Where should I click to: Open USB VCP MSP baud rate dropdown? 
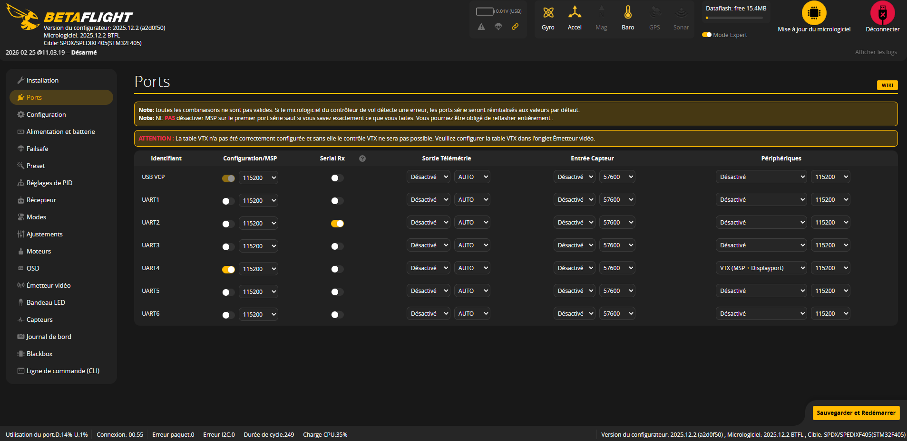tap(258, 178)
